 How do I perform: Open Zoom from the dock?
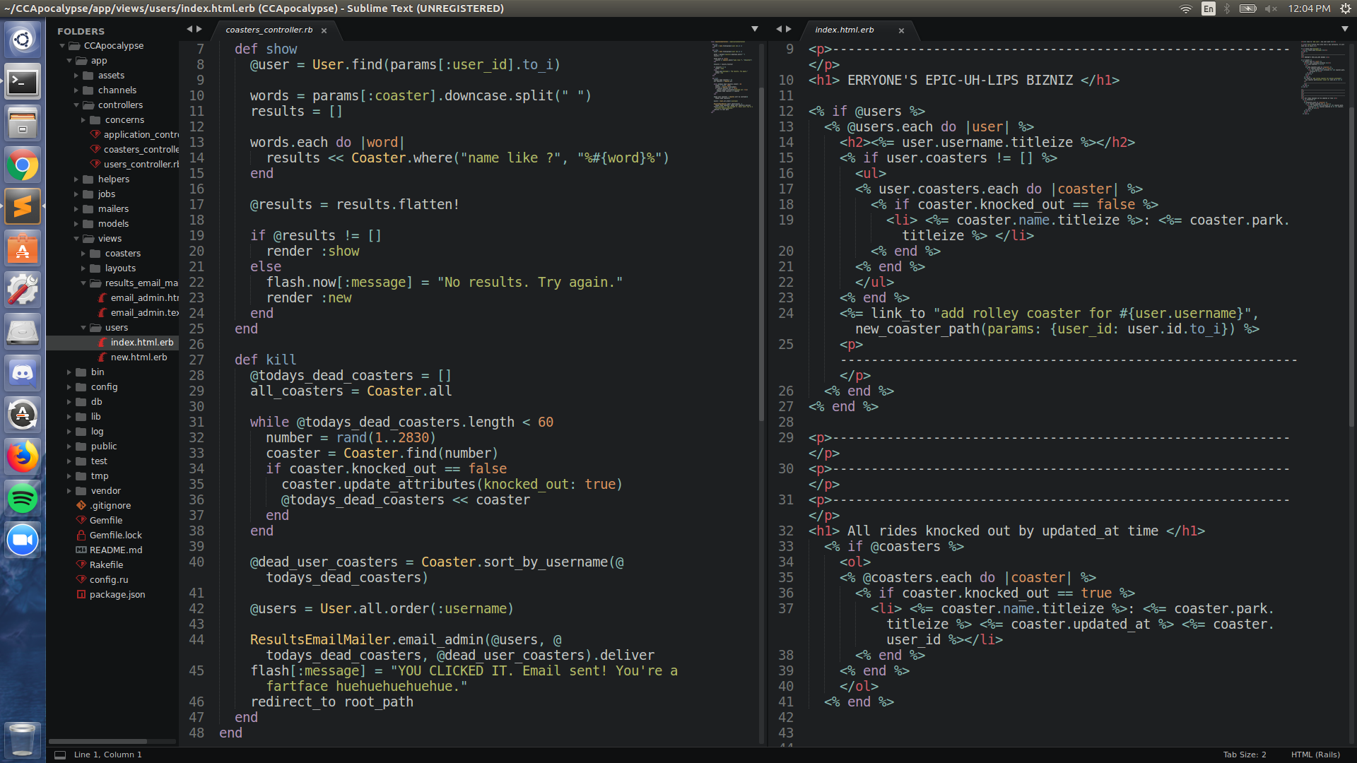pos(23,540)
